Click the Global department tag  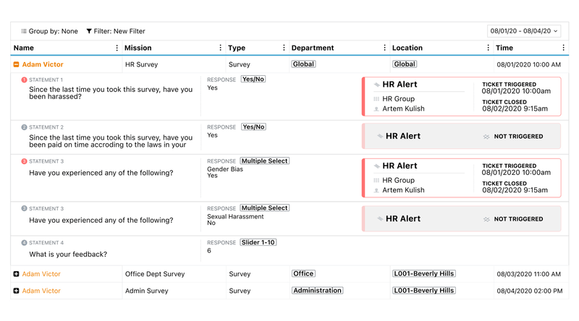(x=303, y=64)
